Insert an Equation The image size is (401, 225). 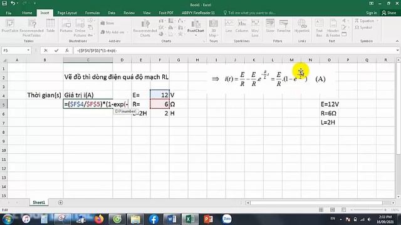pyautogui.click(x=366, y=21)
